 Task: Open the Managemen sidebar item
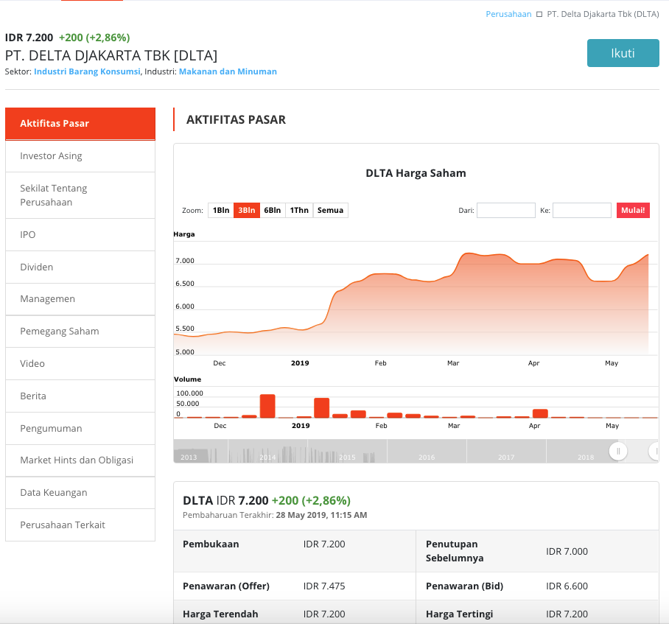tap(80, 299)
